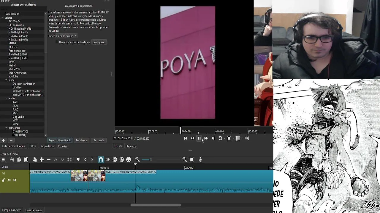Hide track V1 with eye icon
The image size is (380, 213).
coord(15,180)
